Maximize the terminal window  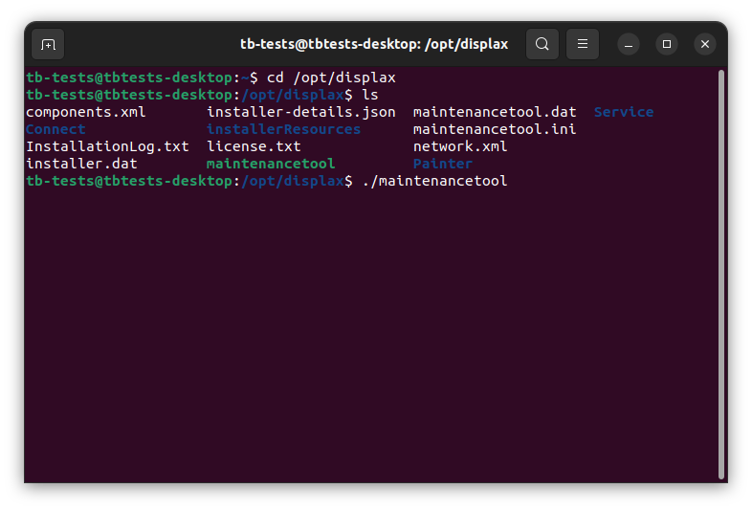(667, 44)
